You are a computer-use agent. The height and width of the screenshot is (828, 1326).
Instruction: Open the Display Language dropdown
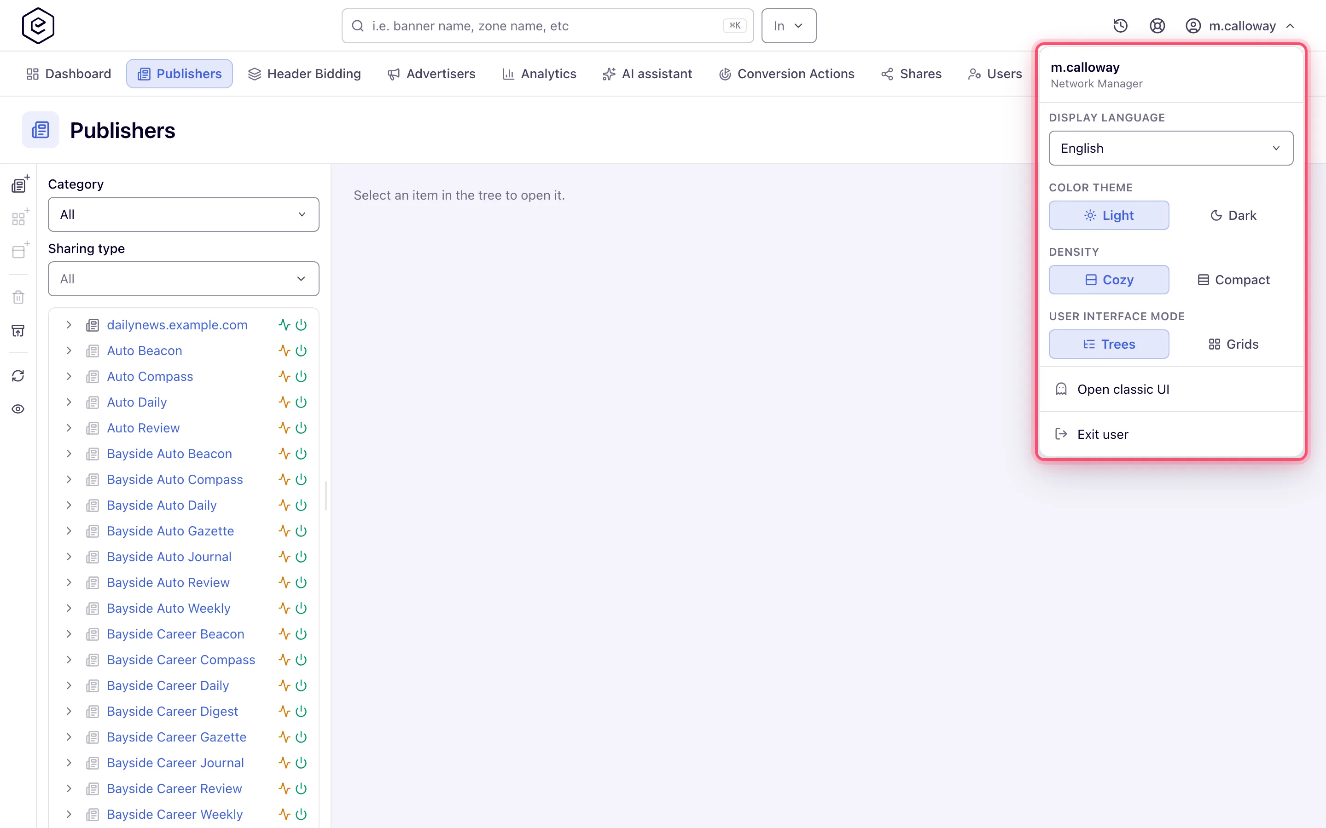1171,148
